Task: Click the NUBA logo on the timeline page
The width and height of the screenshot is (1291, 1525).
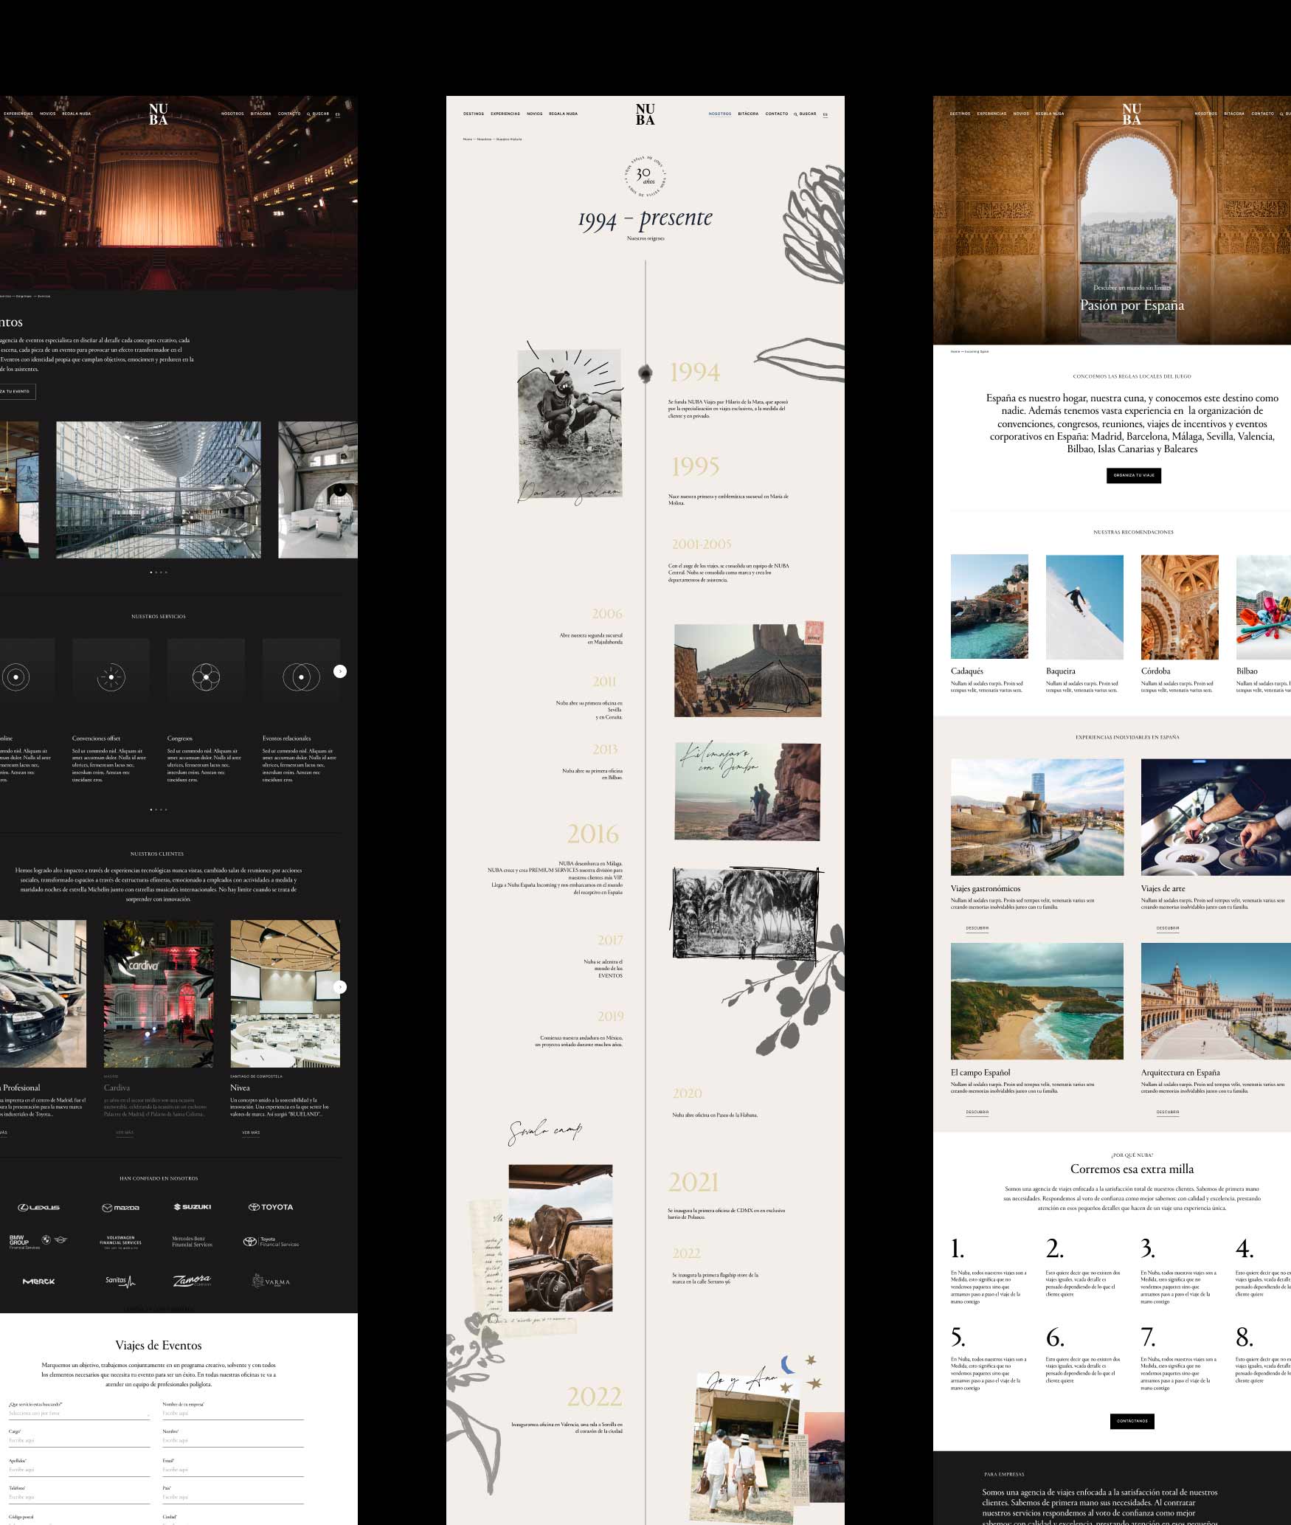Action: (645, 114)
